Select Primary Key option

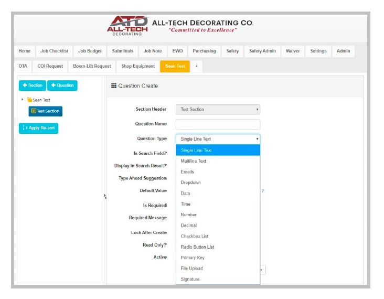pos(218,258)
